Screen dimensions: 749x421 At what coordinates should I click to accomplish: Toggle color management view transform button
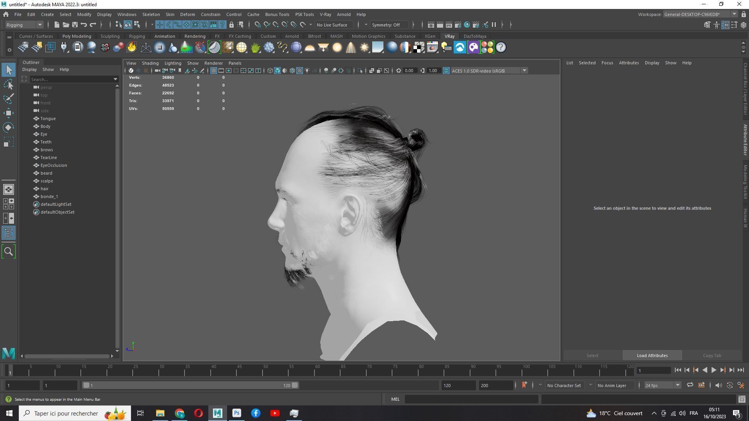[x=446, y=71]
